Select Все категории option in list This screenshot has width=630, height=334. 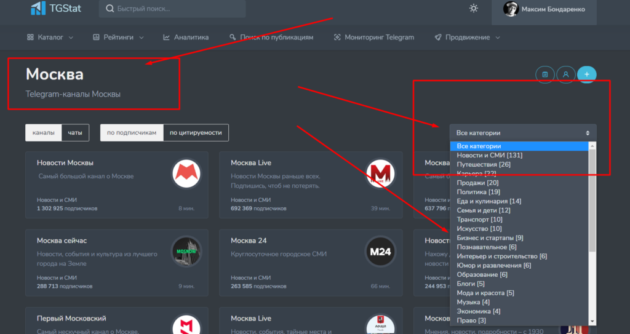click(x=519, y=146)
